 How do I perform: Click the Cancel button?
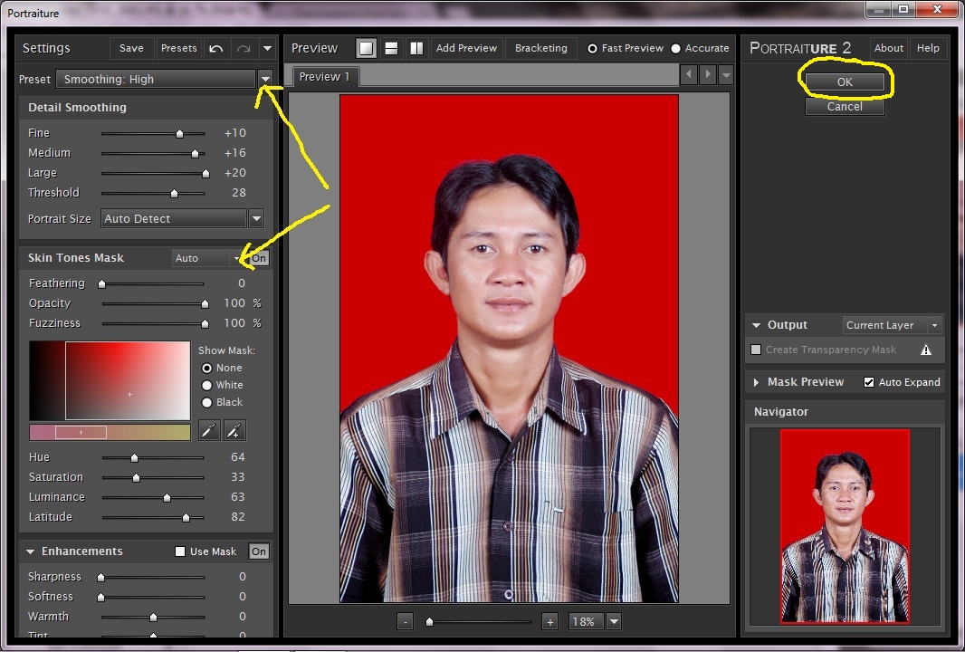tap(845, 107)
